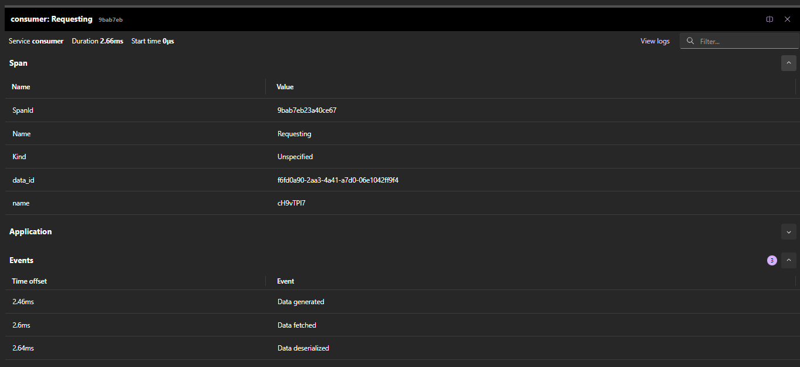Viewport: 800px width, 367px height.
Task: Select the Data fetched event
Action: pos(297,325)
